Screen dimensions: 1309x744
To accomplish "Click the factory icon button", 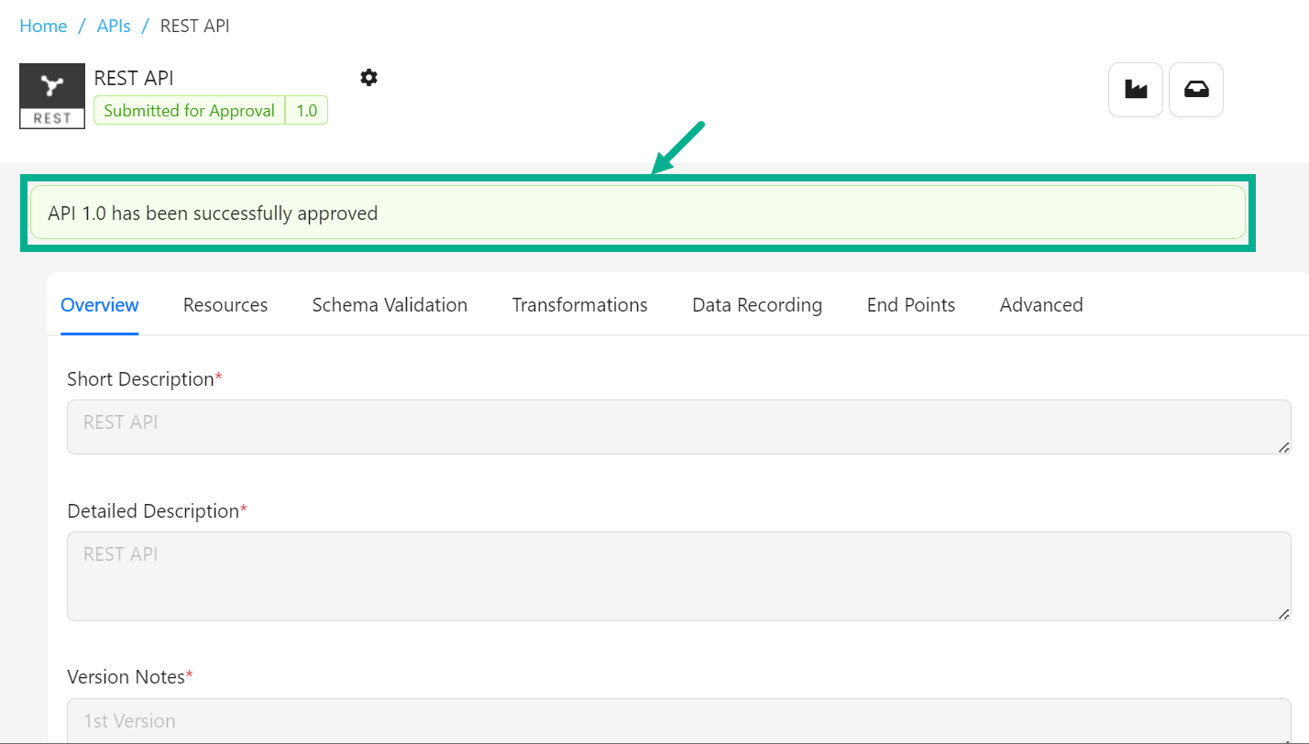I will 1136,90.
